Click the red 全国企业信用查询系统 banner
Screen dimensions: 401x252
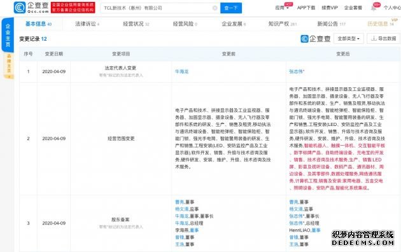(x=73, y=8)
